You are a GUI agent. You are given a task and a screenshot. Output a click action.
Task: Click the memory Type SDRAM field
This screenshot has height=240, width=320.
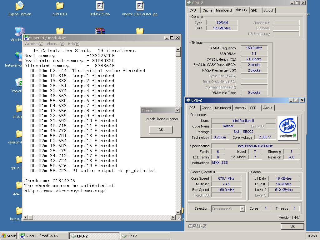point(222,22)
